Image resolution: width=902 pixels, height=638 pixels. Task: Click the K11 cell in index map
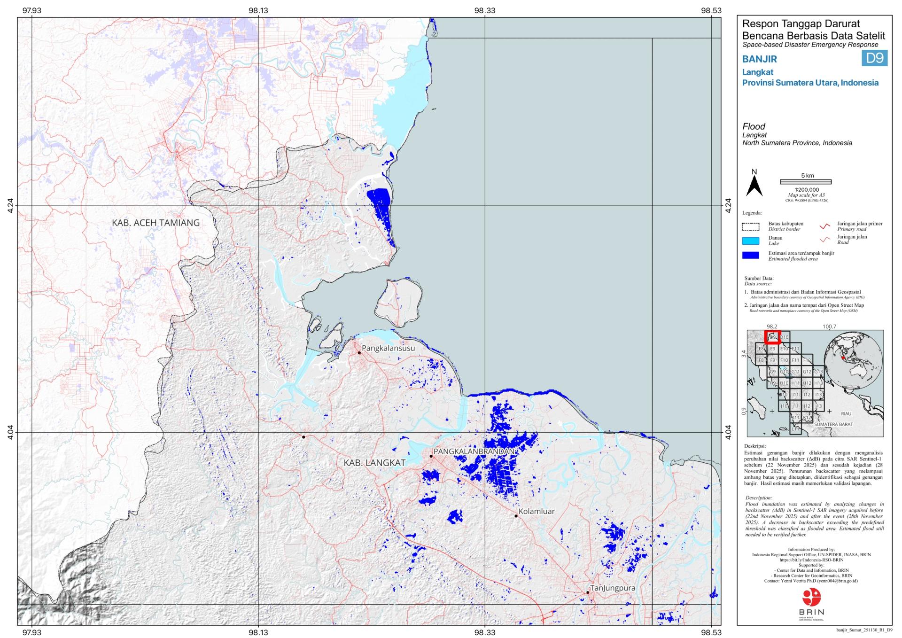pos(795,417)
